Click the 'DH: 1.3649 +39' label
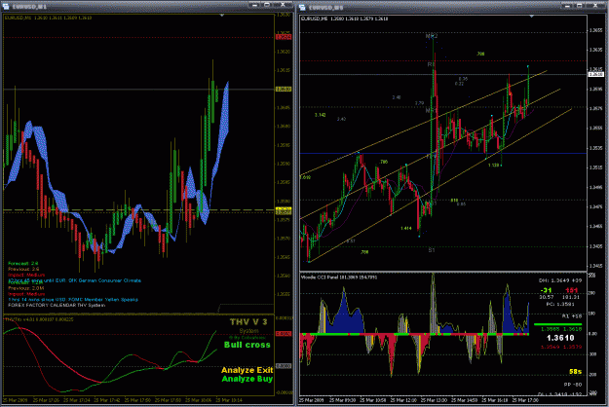 click(x=560, y=280)
